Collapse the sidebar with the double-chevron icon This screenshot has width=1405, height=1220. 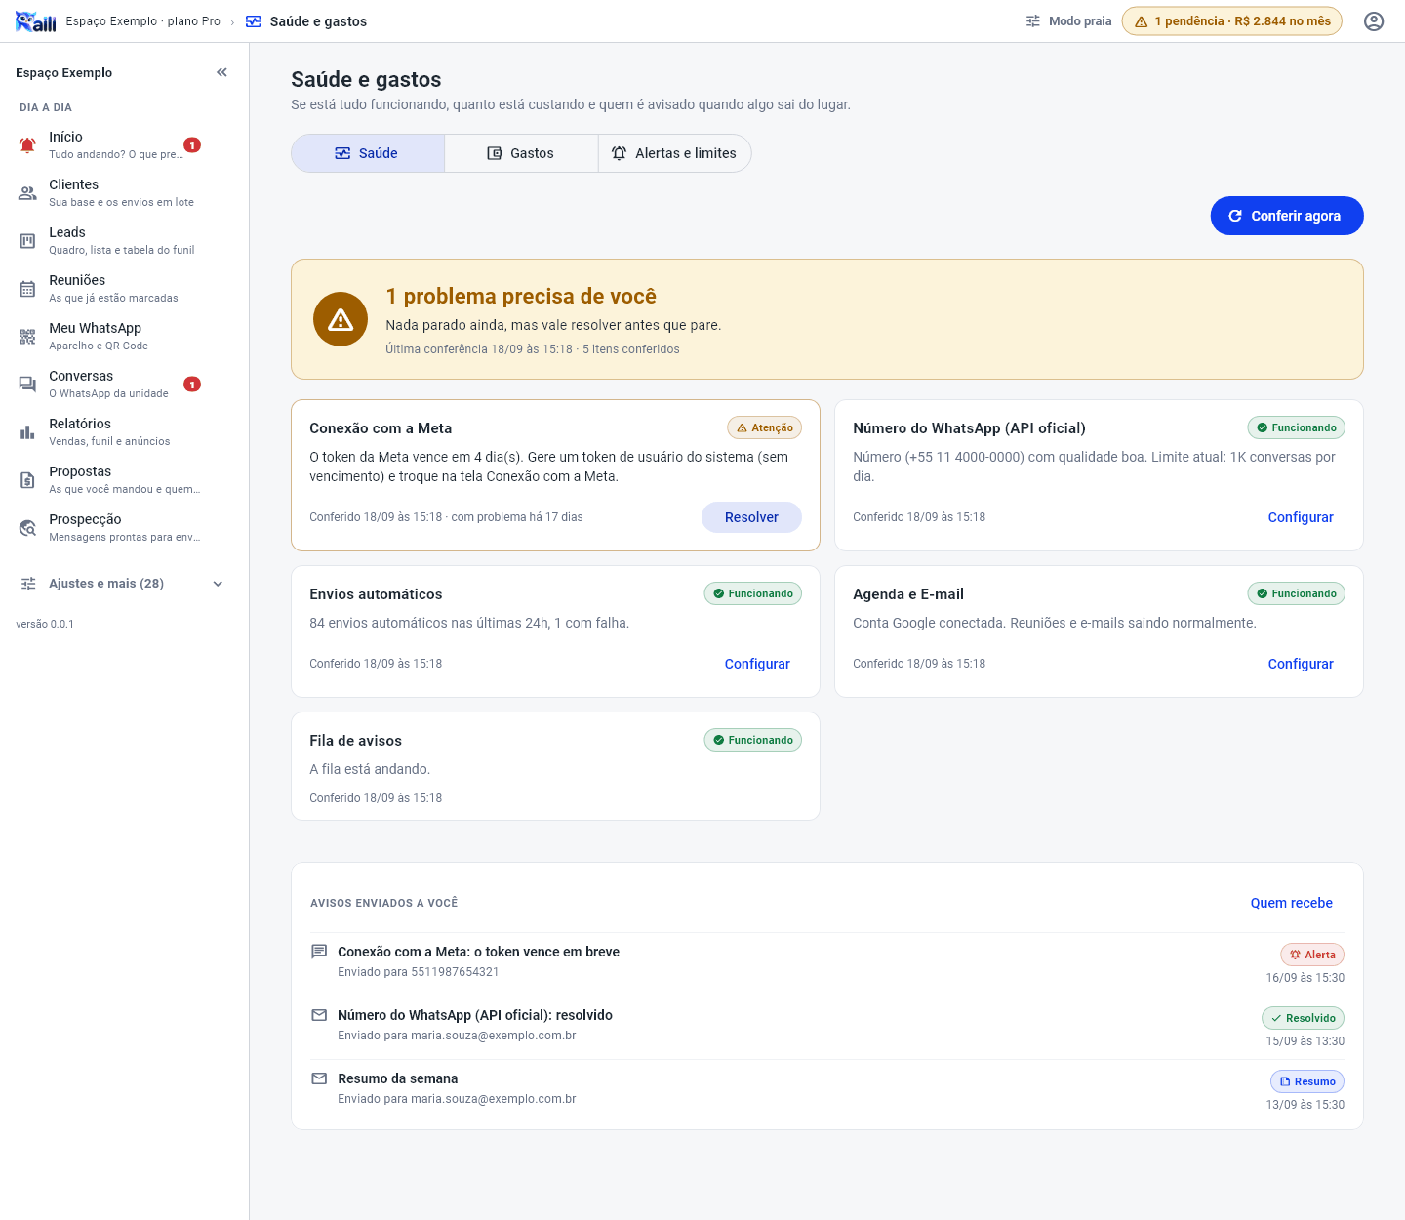pos(222,72)
